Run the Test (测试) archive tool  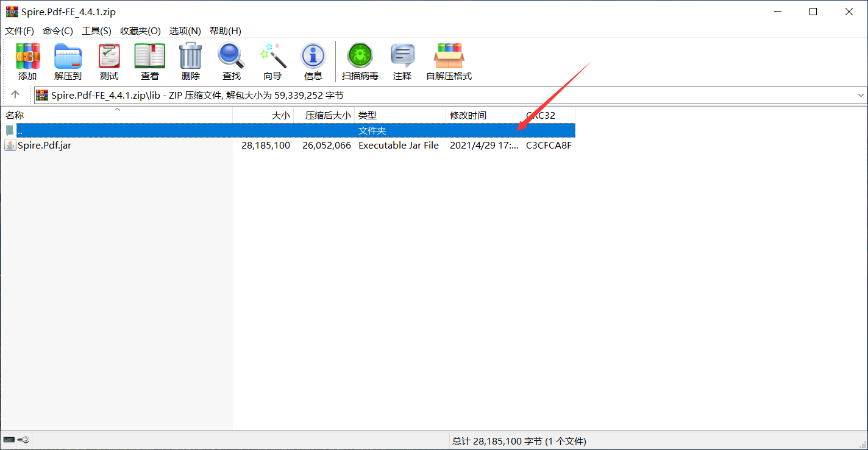click(109, 62)
